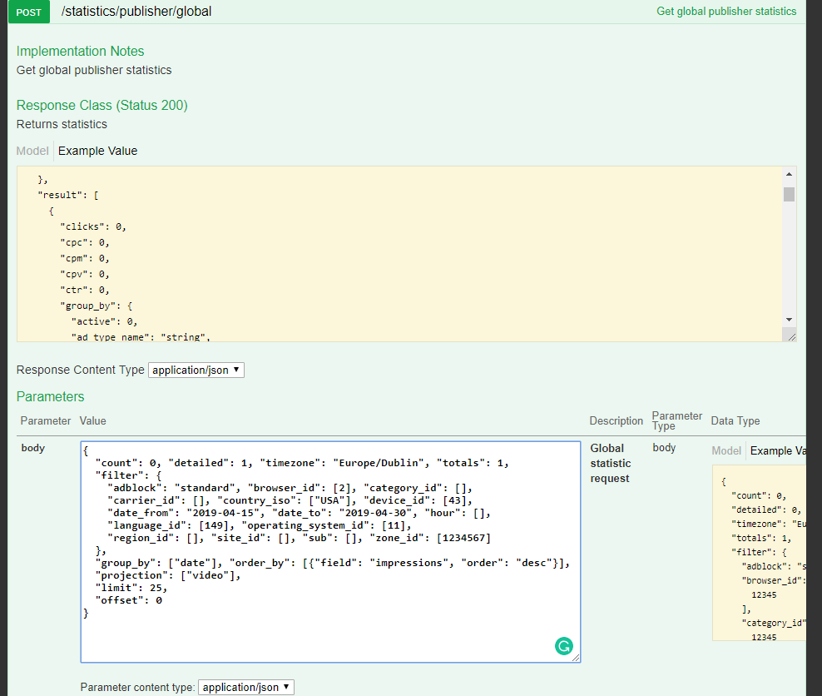Click the 'Response Class (Status 200)' heading
The height and width of the screenshot is (696, 822).
pos(102,106)
